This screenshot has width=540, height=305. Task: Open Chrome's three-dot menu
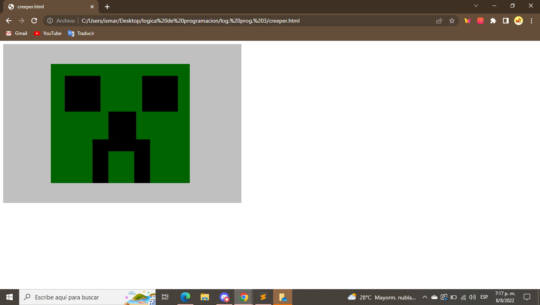coord(531,21)
